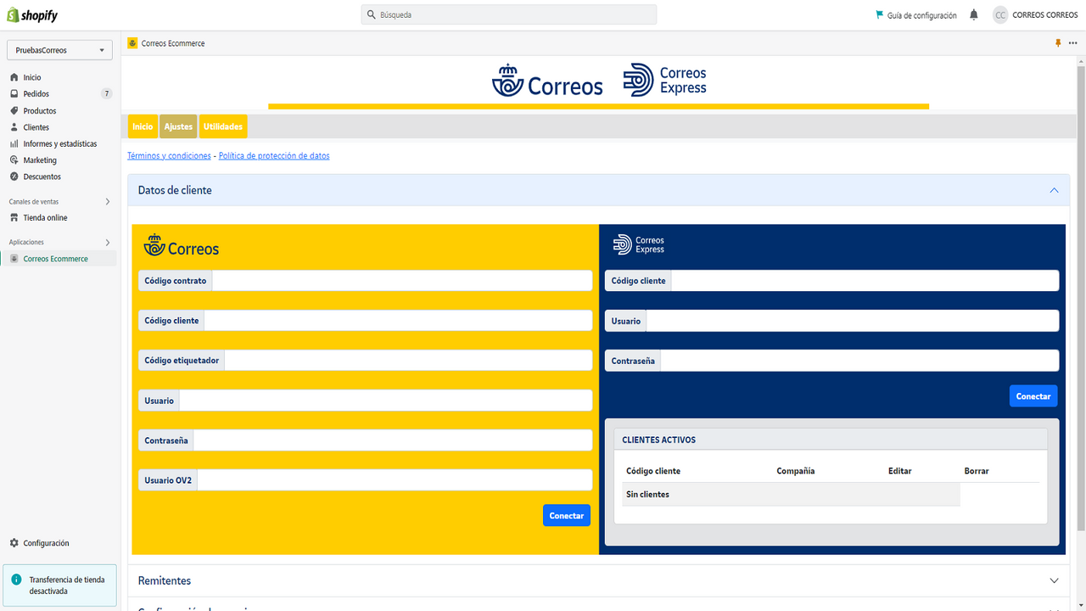Open the CC account avatar
This screenshot has height=611, width=1086.
pos(1000,15)
